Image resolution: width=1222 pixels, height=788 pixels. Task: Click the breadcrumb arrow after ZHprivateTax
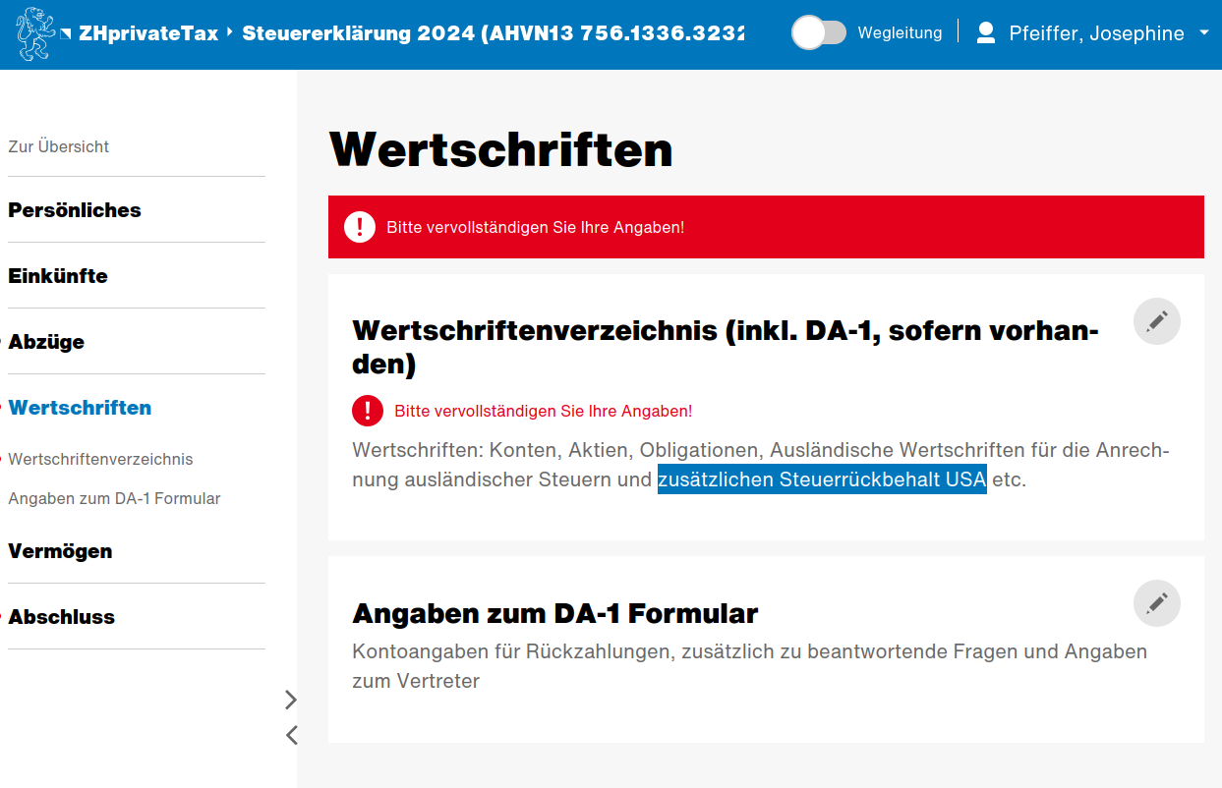(x=229, y=32)
